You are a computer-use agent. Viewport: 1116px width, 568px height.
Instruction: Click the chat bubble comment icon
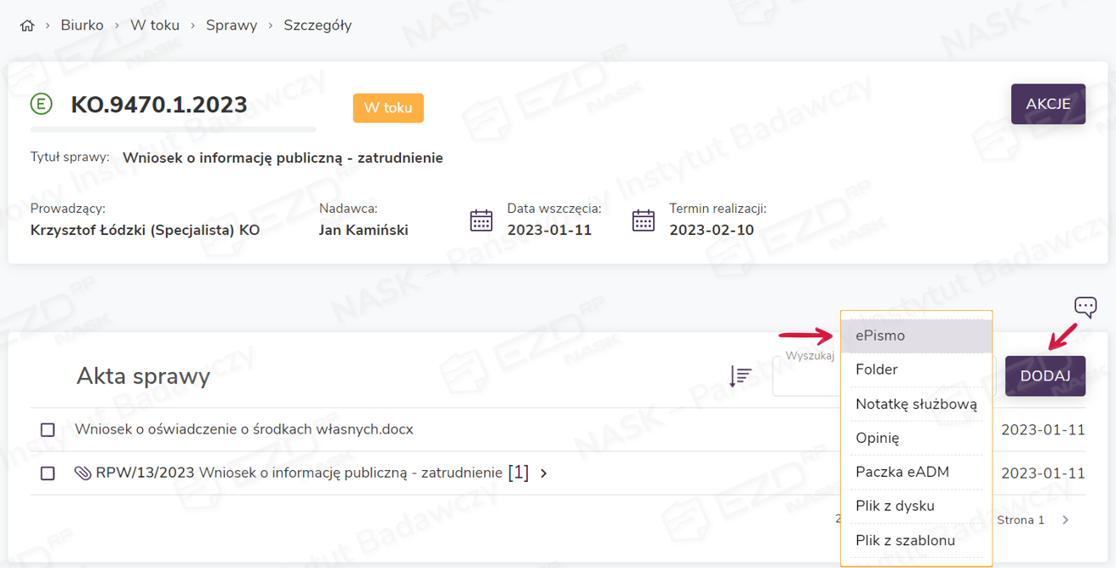(1085, 307)
